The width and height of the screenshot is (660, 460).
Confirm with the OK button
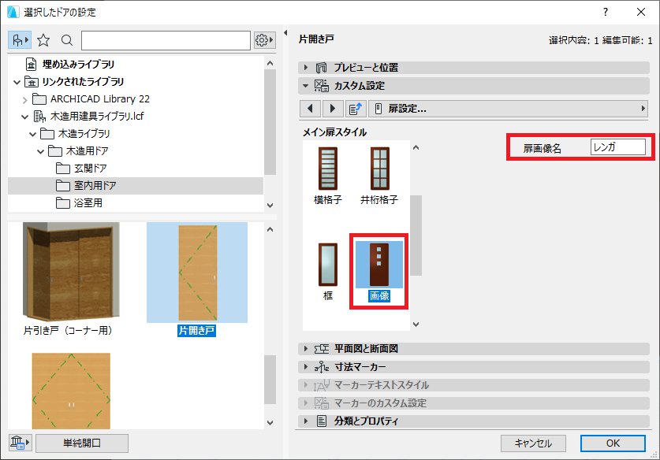[x=613, y=443]
